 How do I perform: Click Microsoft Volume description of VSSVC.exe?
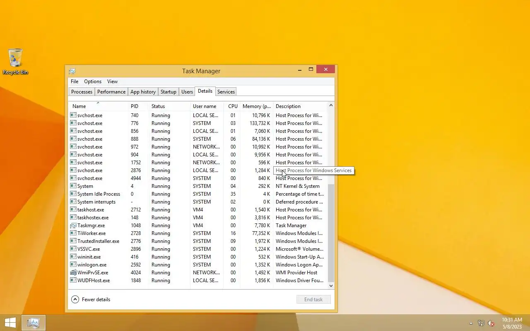[300, 249]
